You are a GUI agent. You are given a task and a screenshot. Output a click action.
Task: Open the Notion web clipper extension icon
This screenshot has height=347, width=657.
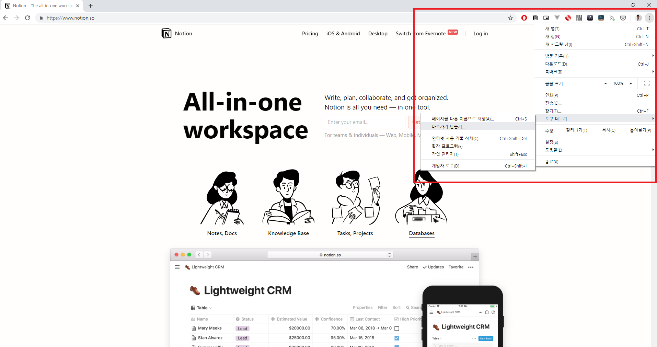click(x=535, y=18)
